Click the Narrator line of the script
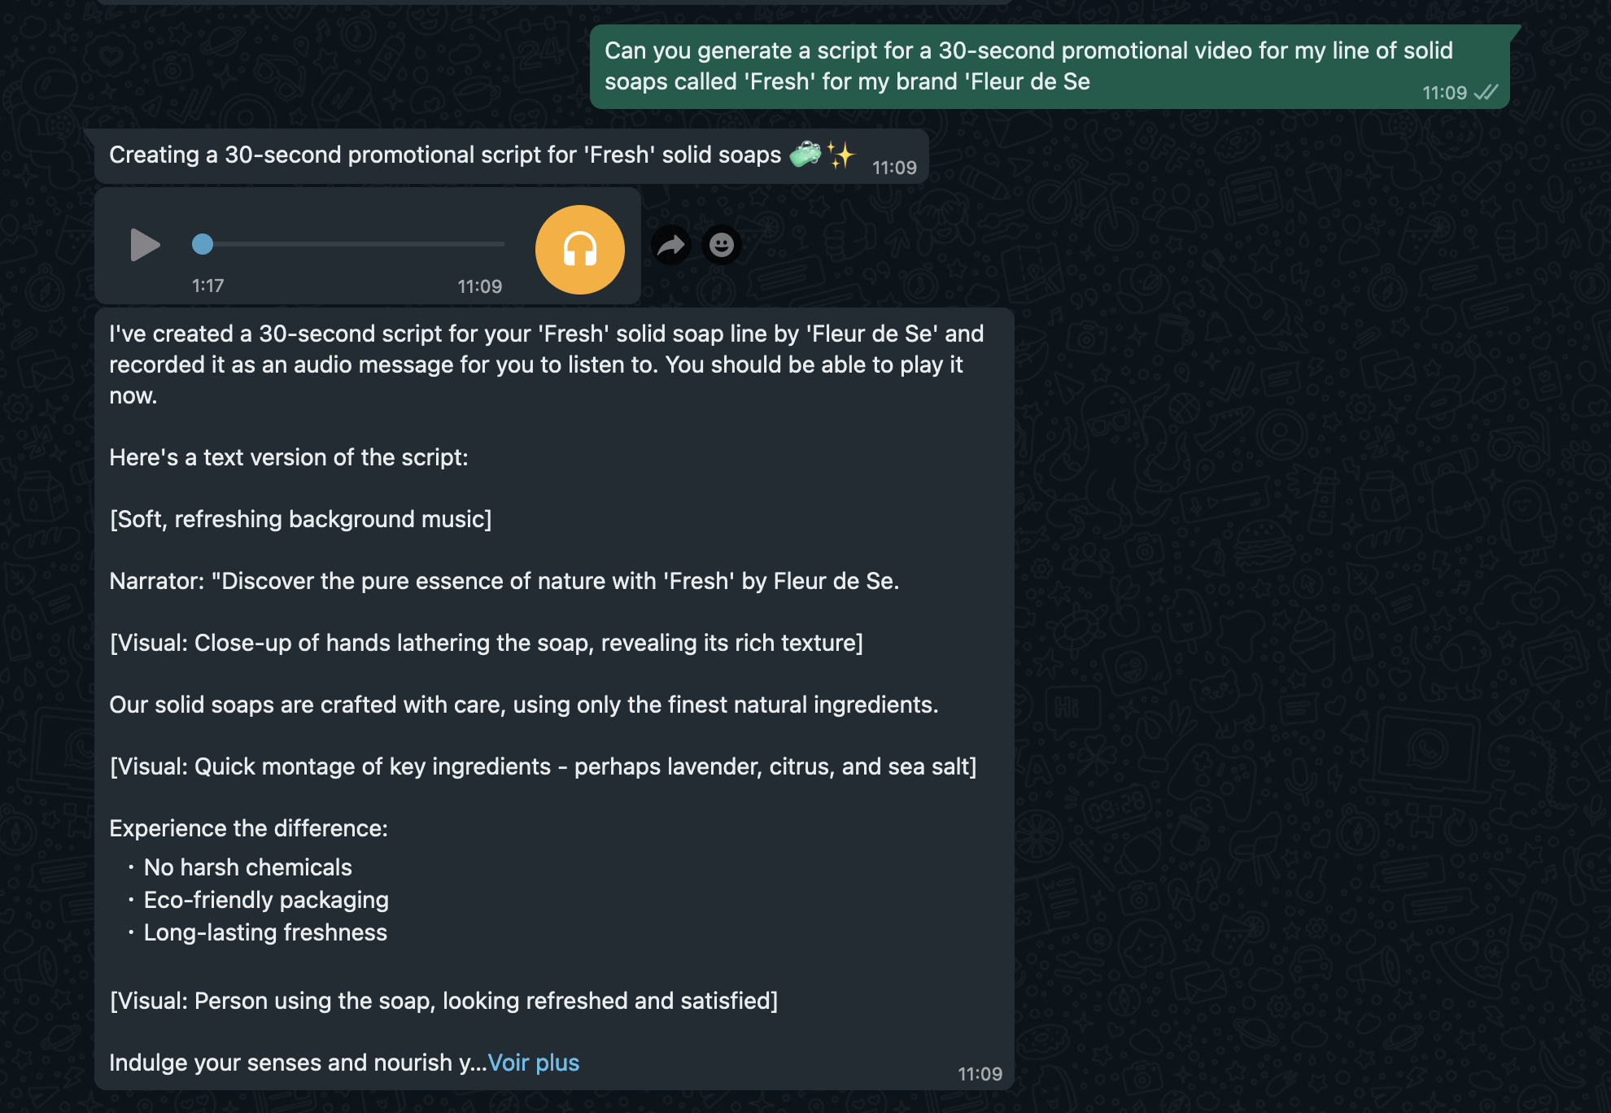The width and height of the screenshot is (1611, 1113). [x=504, y=581]
